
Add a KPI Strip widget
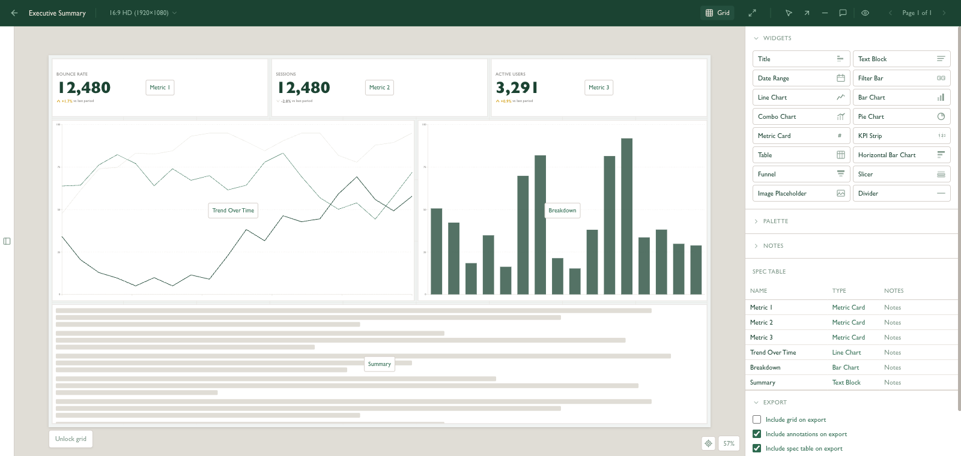pyautogui.click(x=902, y=136)
